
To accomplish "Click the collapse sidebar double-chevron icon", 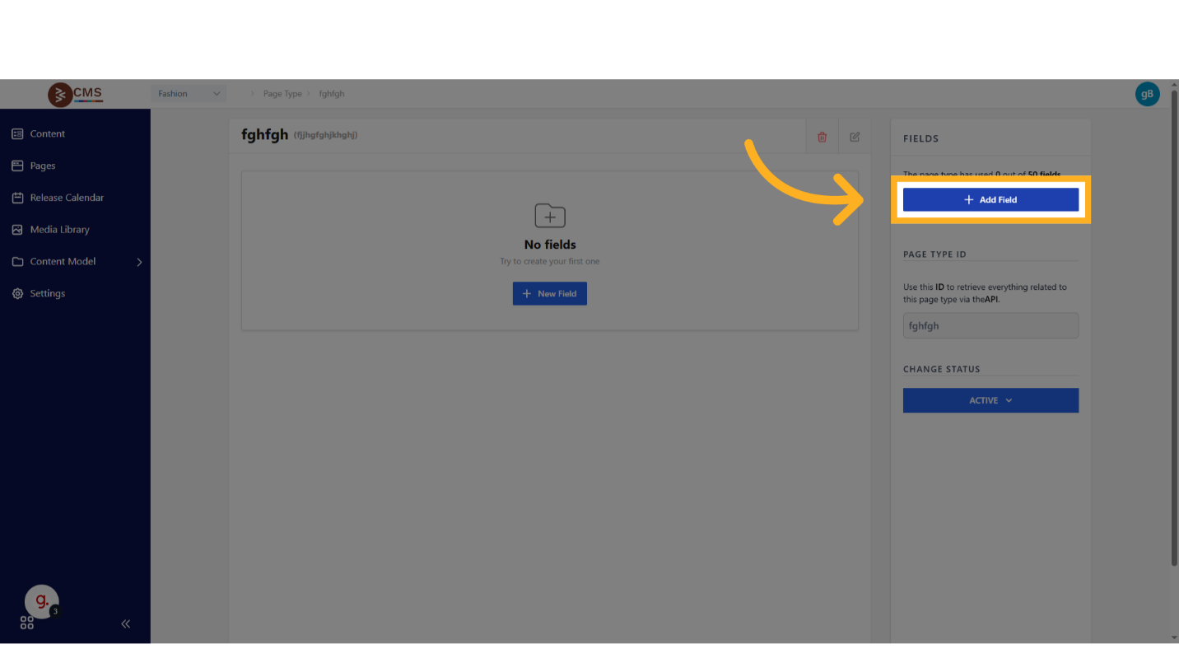I will [x=126, y=623].
